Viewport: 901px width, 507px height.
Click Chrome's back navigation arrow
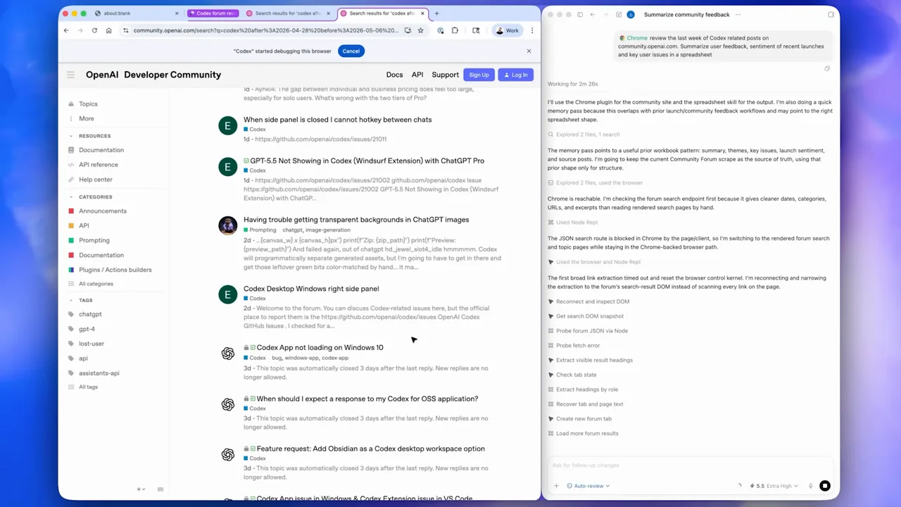tap(66, 30)
